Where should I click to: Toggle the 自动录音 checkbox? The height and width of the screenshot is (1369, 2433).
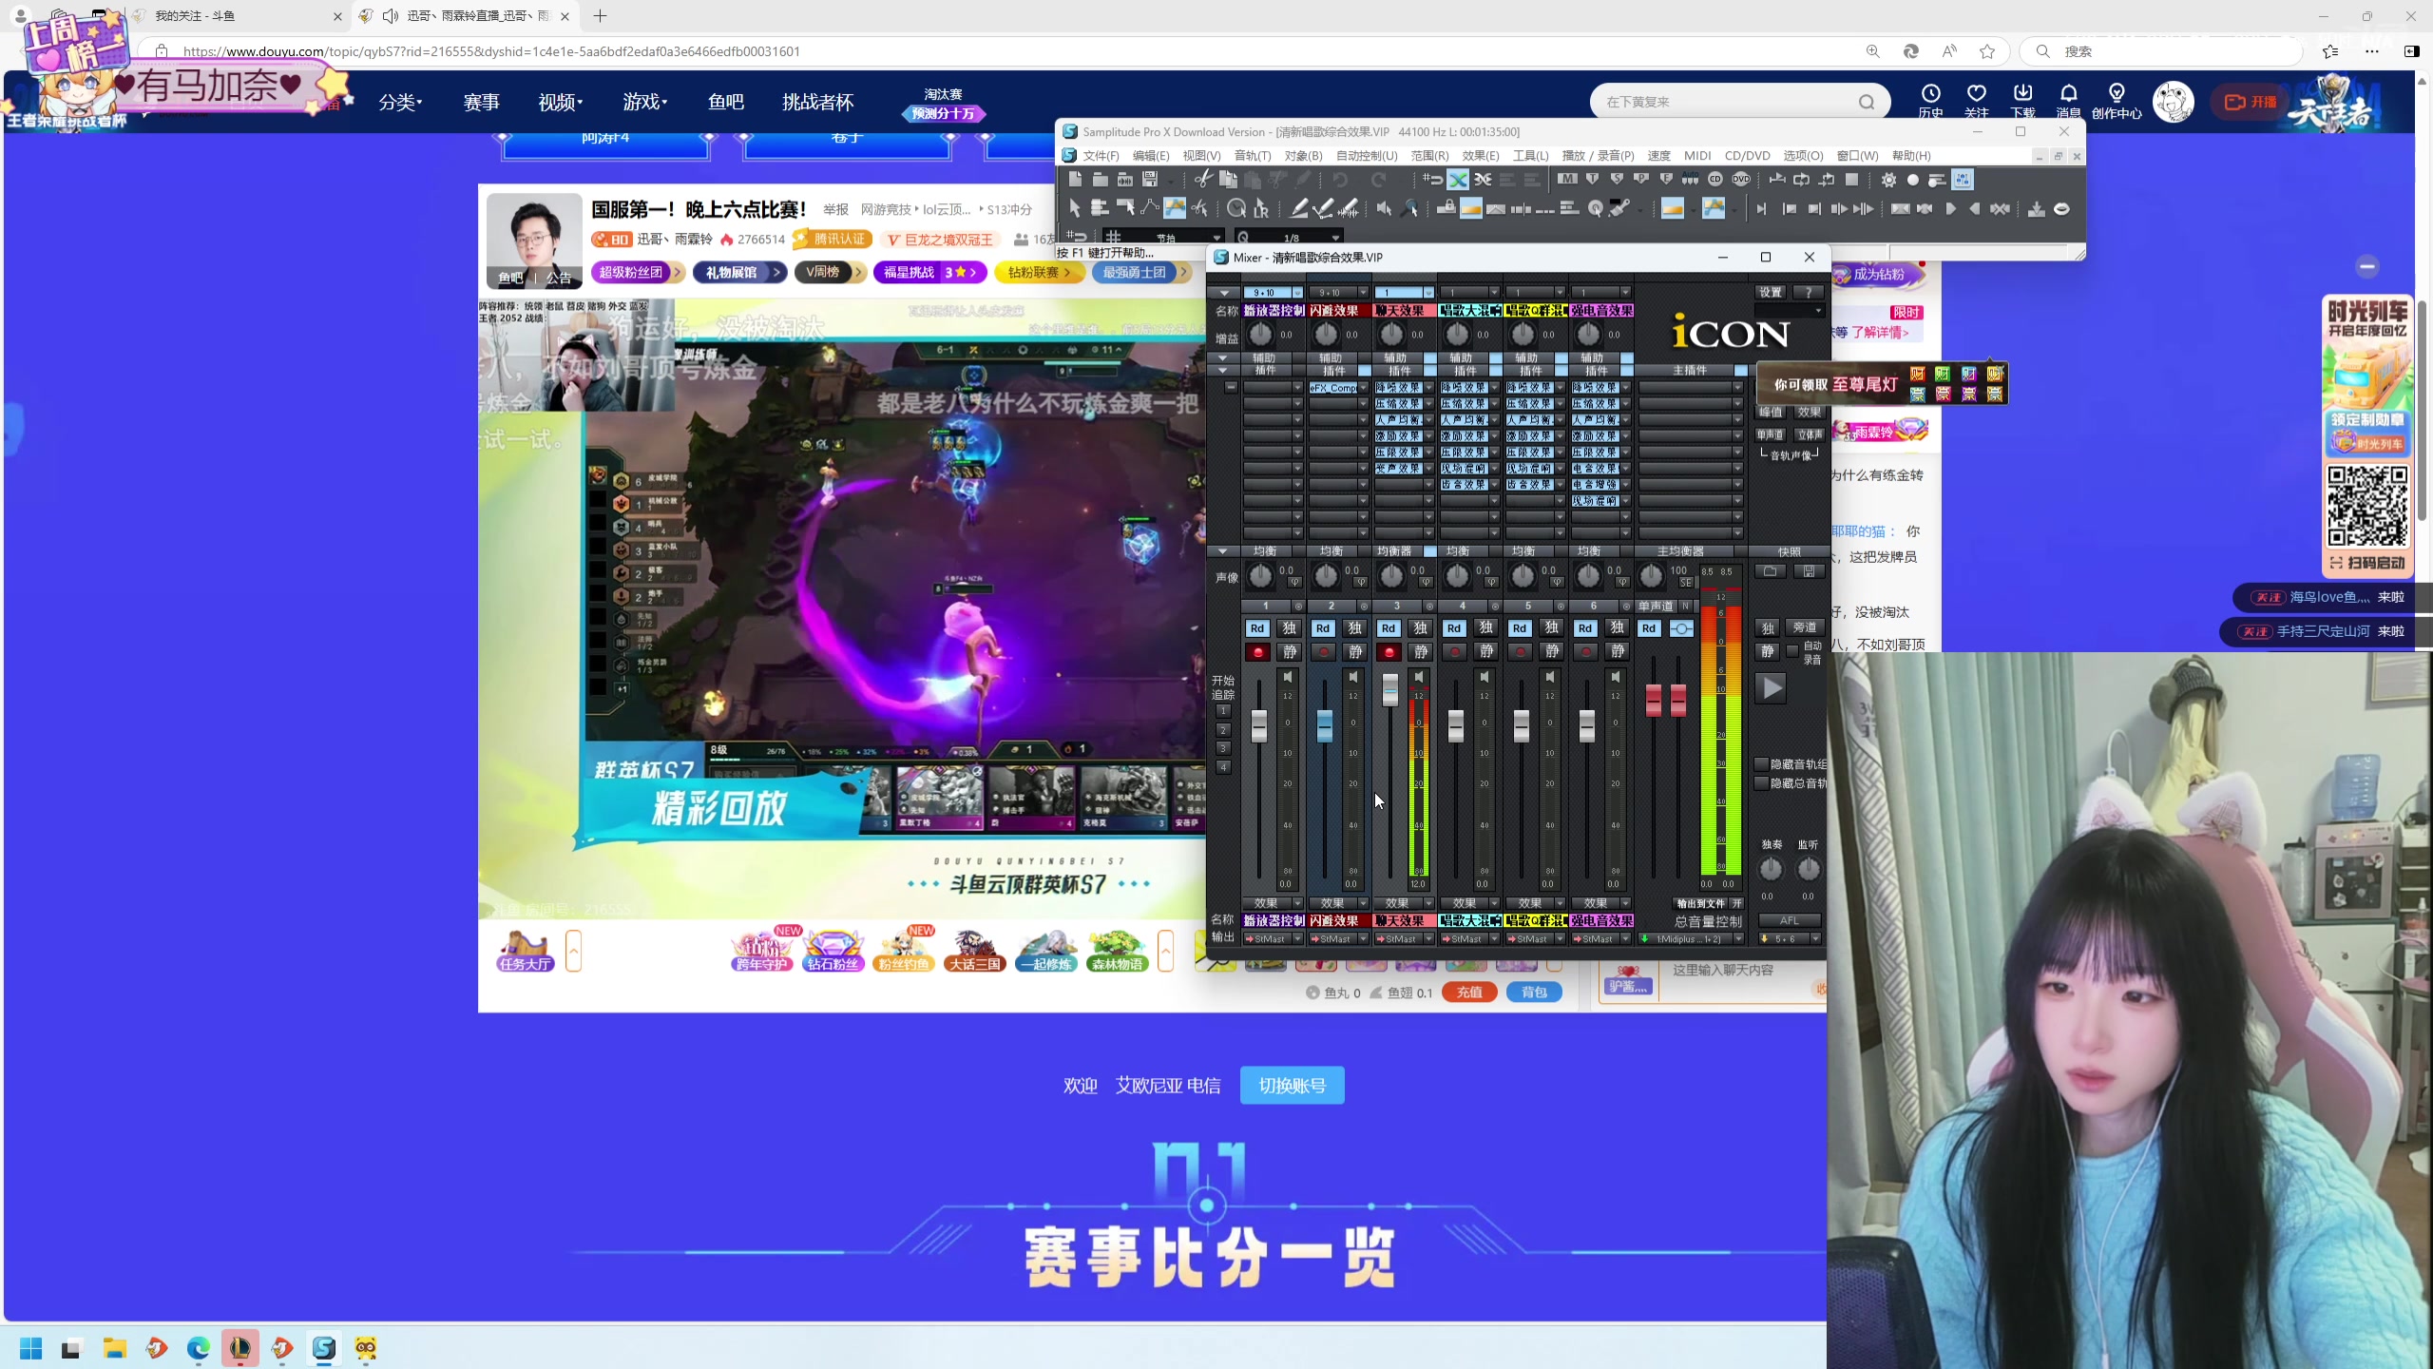click(x=1792, y=651)
